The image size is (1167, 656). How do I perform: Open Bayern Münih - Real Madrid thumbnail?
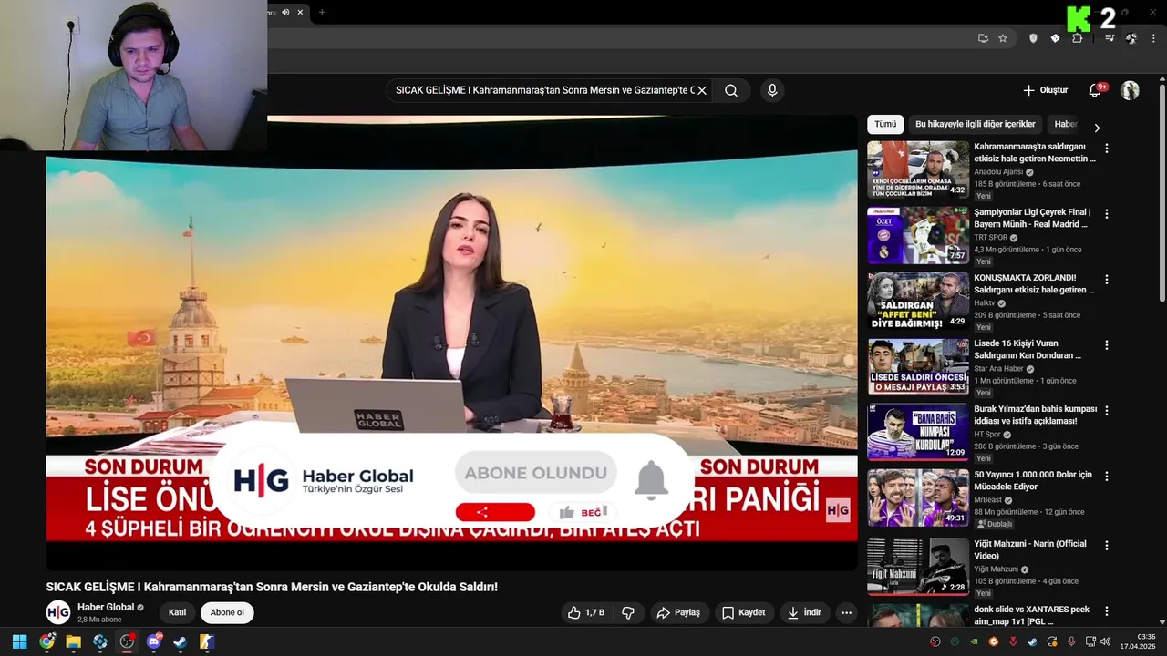tap(917, 235)
